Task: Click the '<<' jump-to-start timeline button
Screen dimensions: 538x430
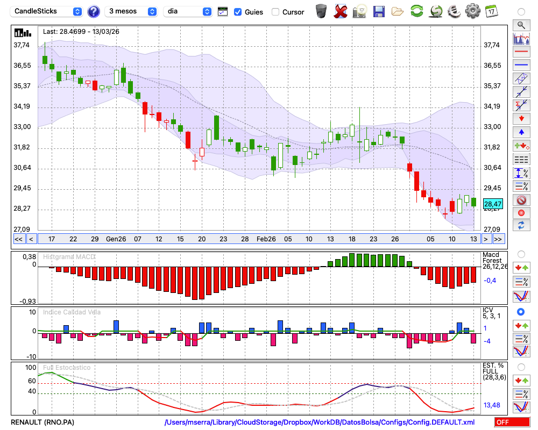Action: [x=18, y=239]
